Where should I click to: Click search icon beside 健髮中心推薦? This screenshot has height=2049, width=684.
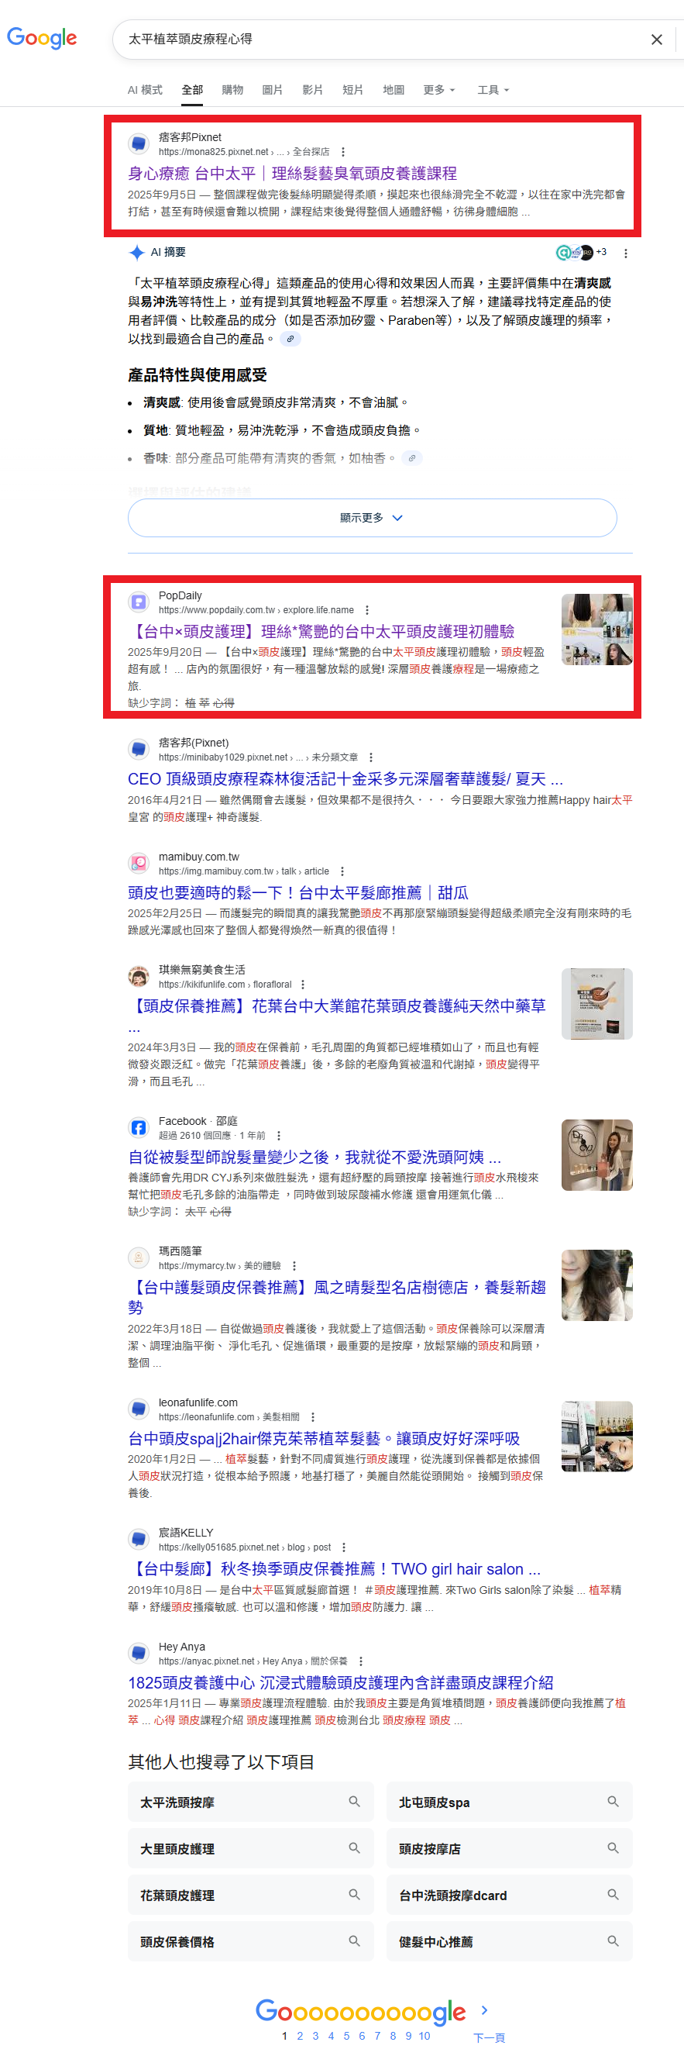pos(613,1940)
